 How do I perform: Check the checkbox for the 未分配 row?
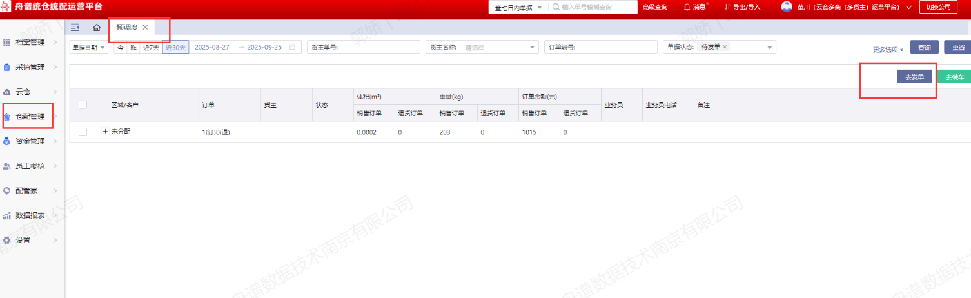point(83,132)
